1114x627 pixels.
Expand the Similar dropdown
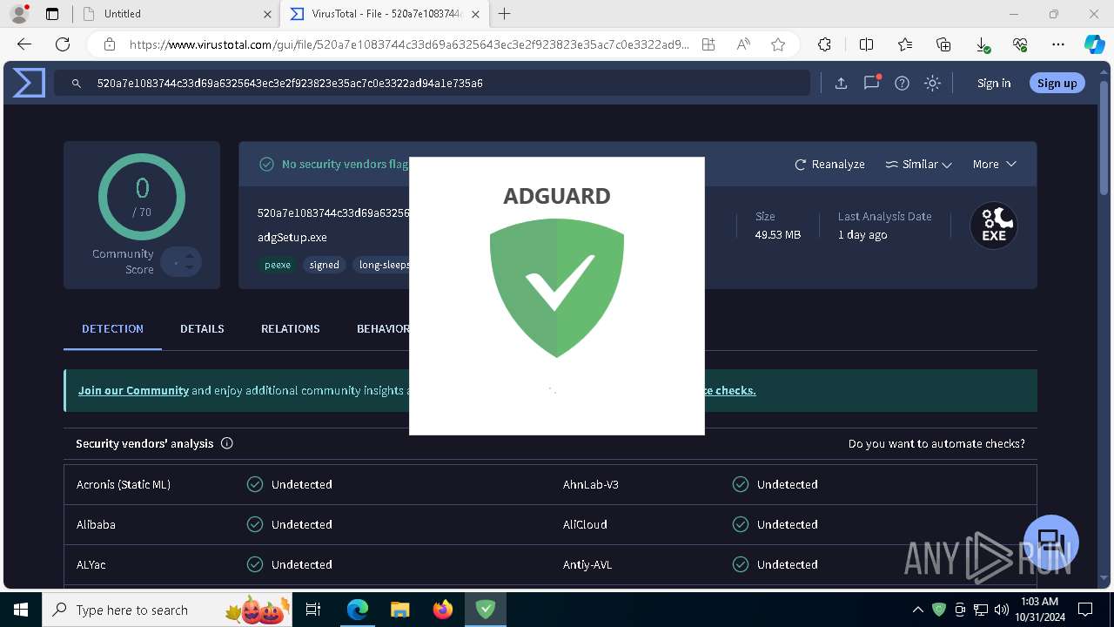point(918,164)
